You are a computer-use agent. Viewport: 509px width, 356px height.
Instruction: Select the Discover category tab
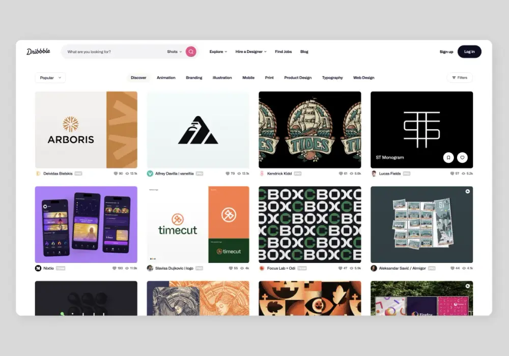[x=138, y=78]
